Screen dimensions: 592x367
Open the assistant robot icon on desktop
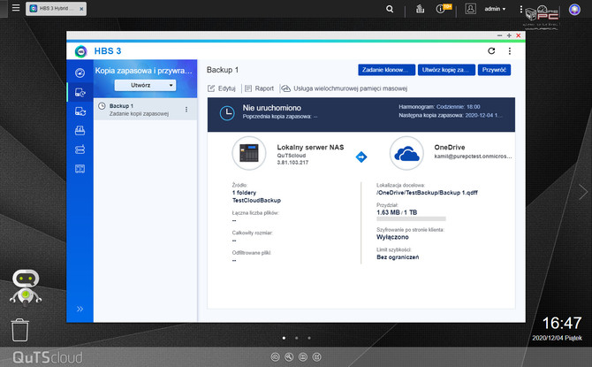(x=26, y=287)
